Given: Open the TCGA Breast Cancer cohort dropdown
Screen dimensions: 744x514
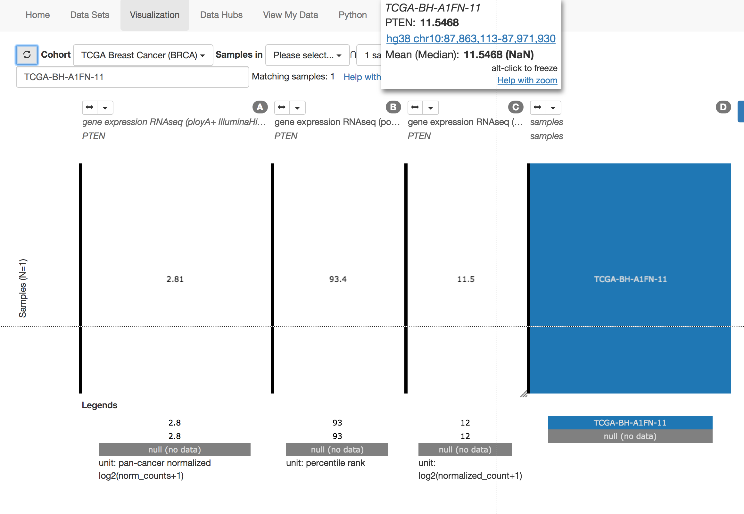Looking at the screenshot, I should pyautogui.click(x=143, y=55).
